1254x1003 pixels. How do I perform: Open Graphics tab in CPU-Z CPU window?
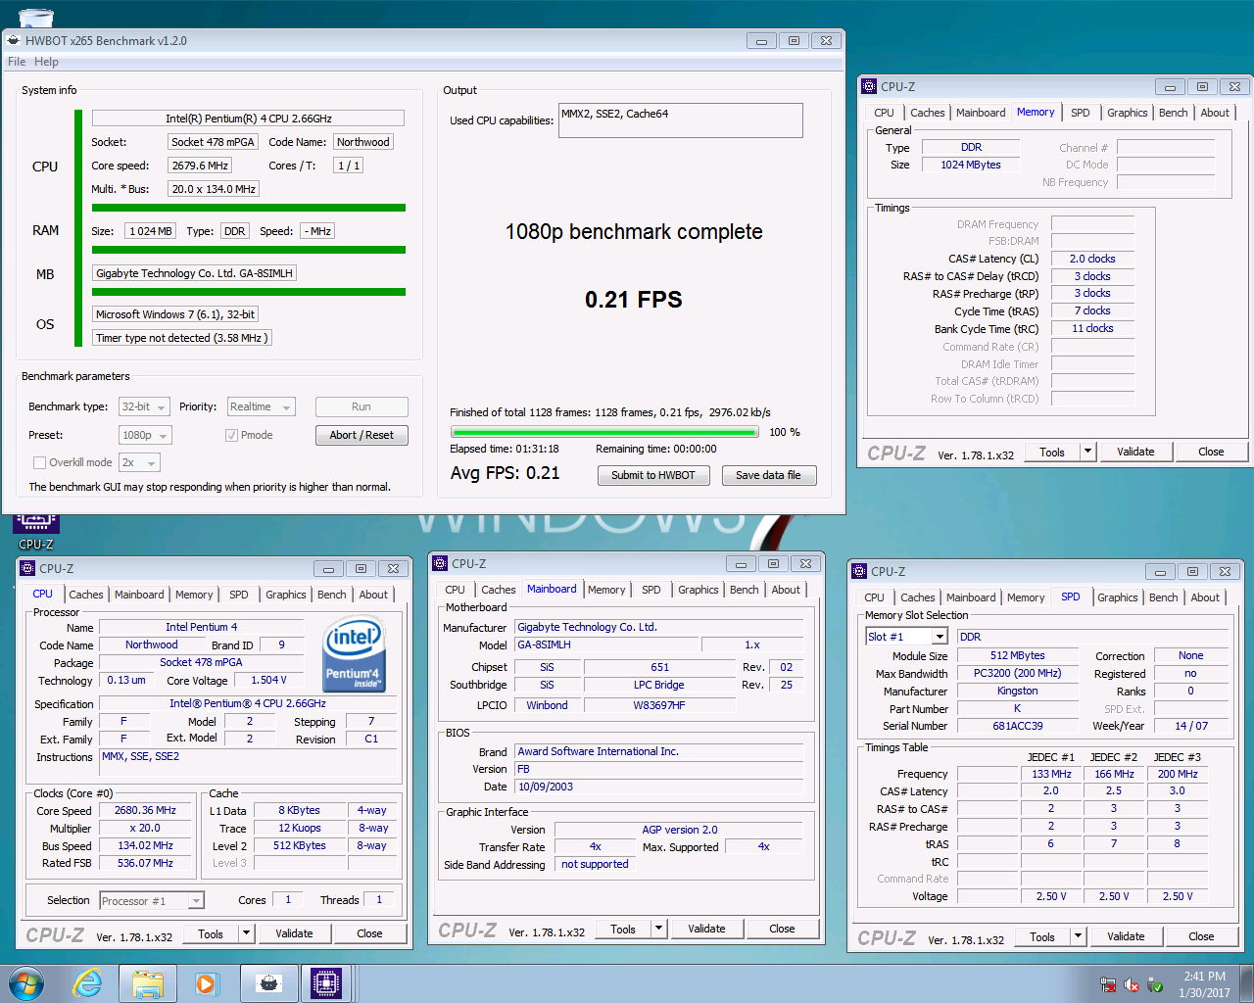pos(286,595)
